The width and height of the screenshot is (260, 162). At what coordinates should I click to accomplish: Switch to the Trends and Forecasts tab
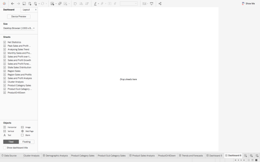pos(191,156)
